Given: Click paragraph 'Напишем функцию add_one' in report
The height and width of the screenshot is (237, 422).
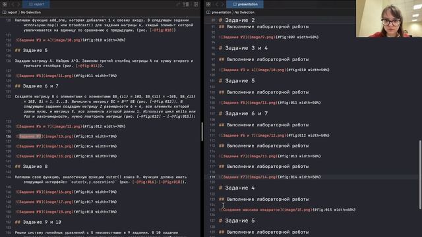Looking at the screenshot, I should 104,25.
